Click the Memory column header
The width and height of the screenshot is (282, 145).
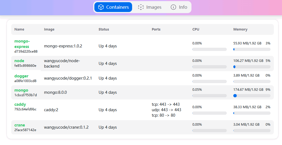240,29
